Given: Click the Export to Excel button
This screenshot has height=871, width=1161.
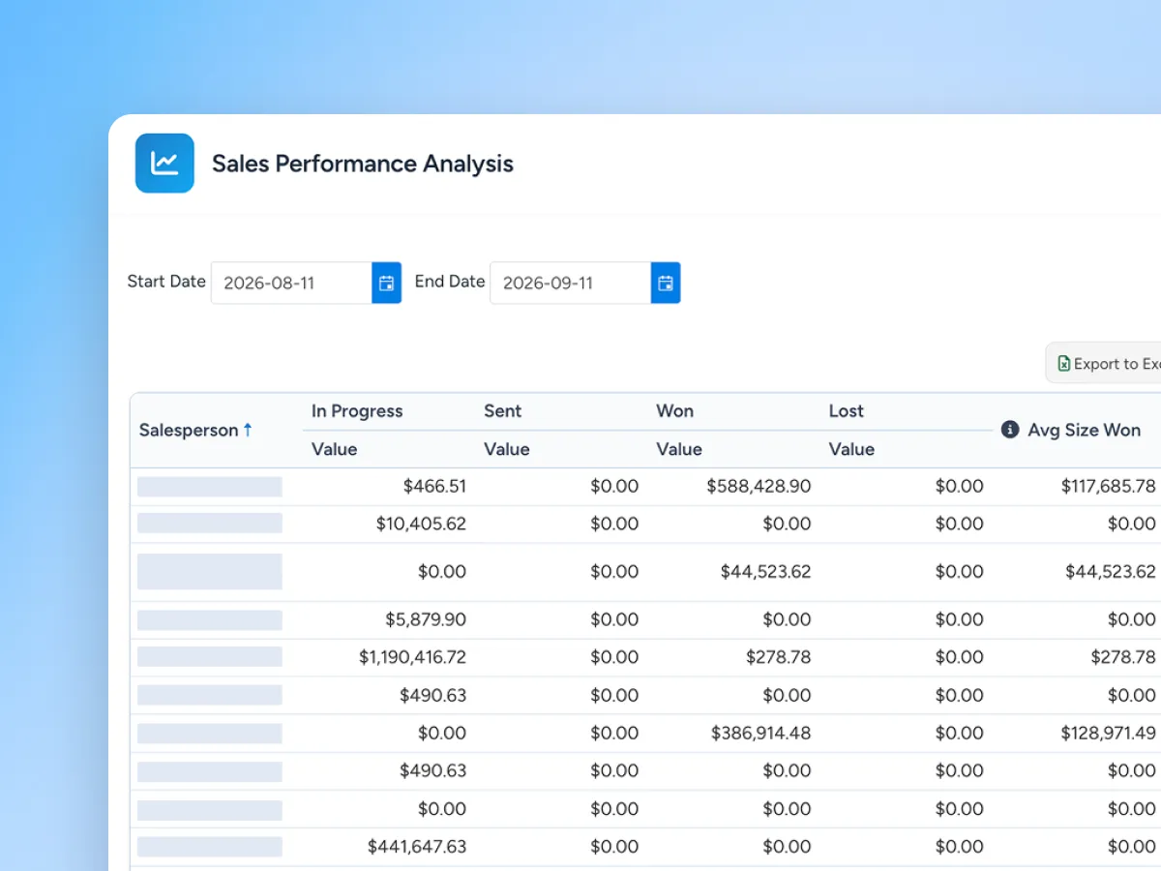Looking at the screenshot, I should (x=1104, y=363).
